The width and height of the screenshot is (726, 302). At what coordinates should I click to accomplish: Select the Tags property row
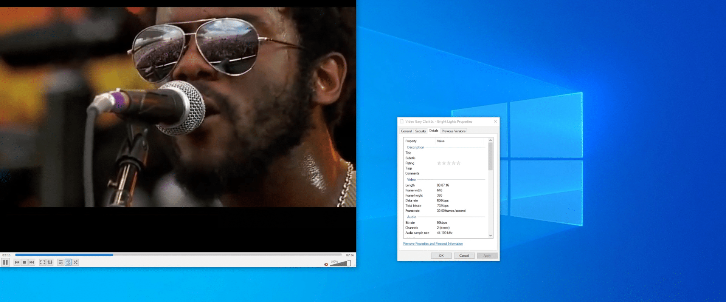[445, 168]
